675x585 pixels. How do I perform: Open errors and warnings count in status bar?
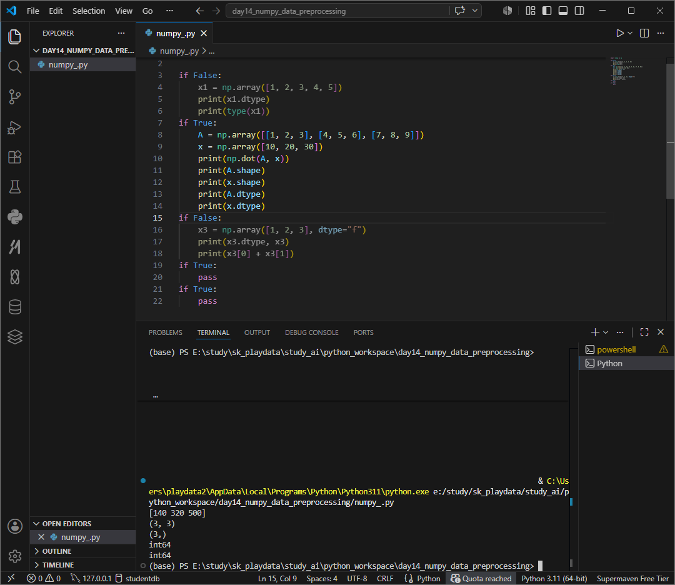coord(44,578)
